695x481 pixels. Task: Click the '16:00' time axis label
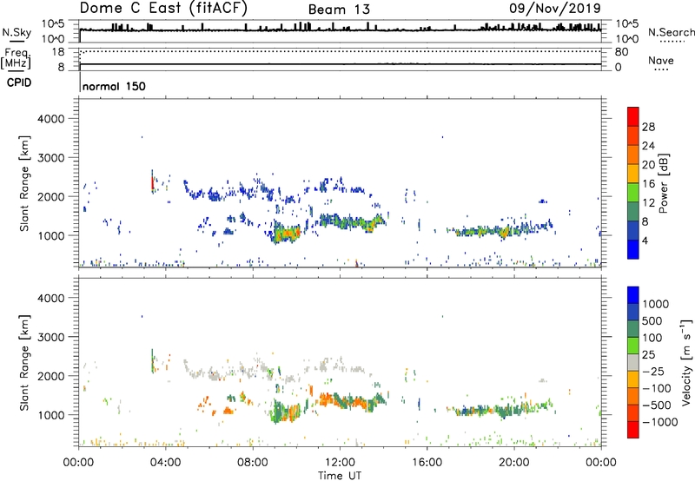[x=427, y=463]
